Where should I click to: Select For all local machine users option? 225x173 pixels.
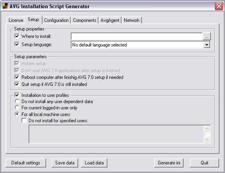(17, 114)
